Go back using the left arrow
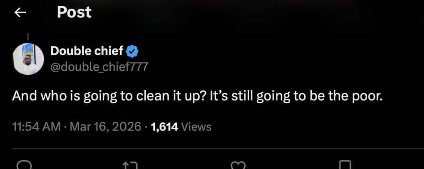 pos(20,13)
